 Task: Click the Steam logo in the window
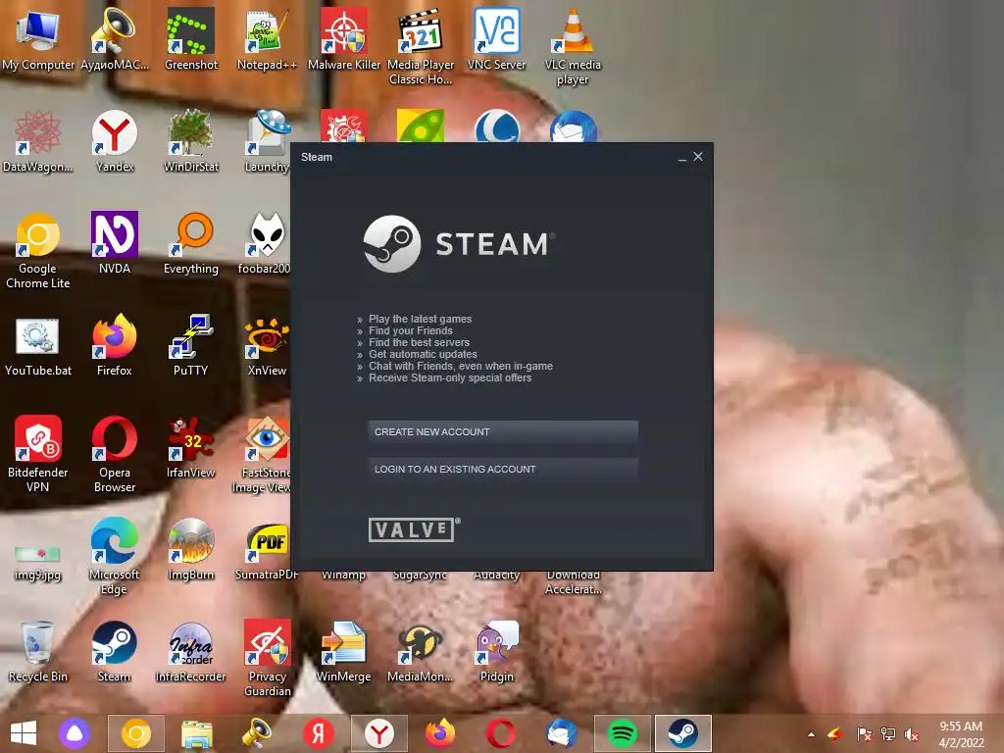[459, 244]
